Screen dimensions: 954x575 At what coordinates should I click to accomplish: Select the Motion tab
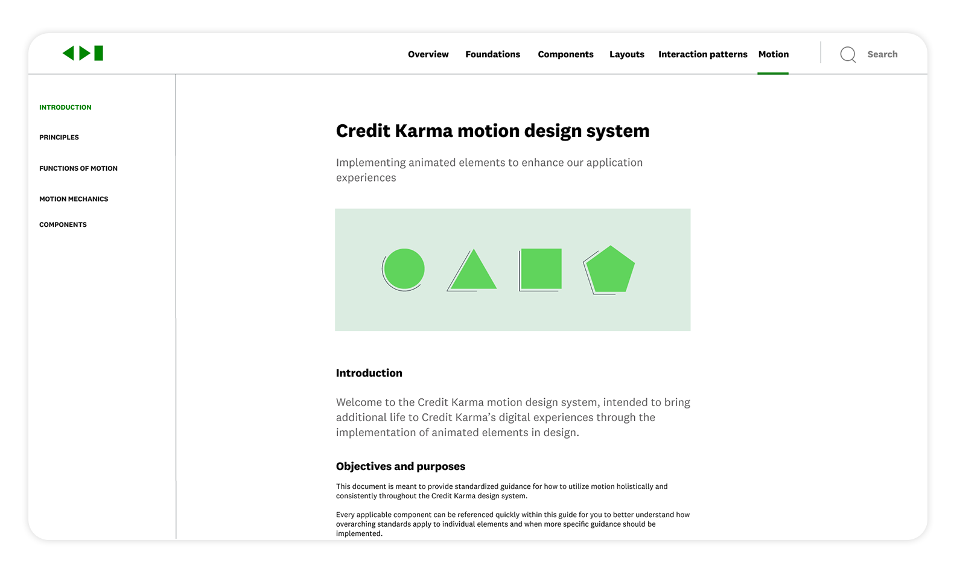pos(773,54)
